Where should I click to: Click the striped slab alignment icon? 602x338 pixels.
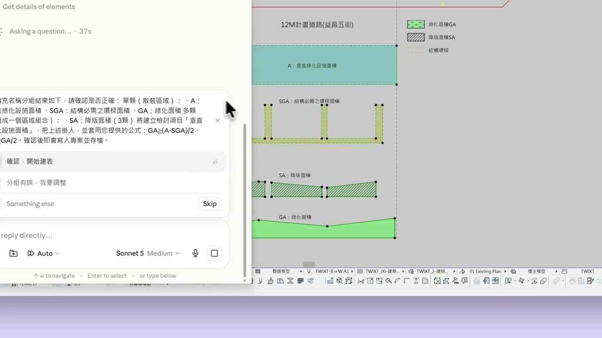495,281
